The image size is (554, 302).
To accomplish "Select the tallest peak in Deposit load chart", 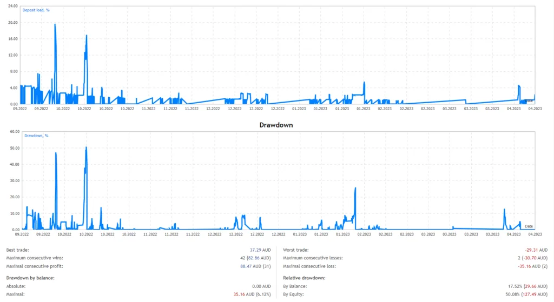I will click(x=55, y=25).
